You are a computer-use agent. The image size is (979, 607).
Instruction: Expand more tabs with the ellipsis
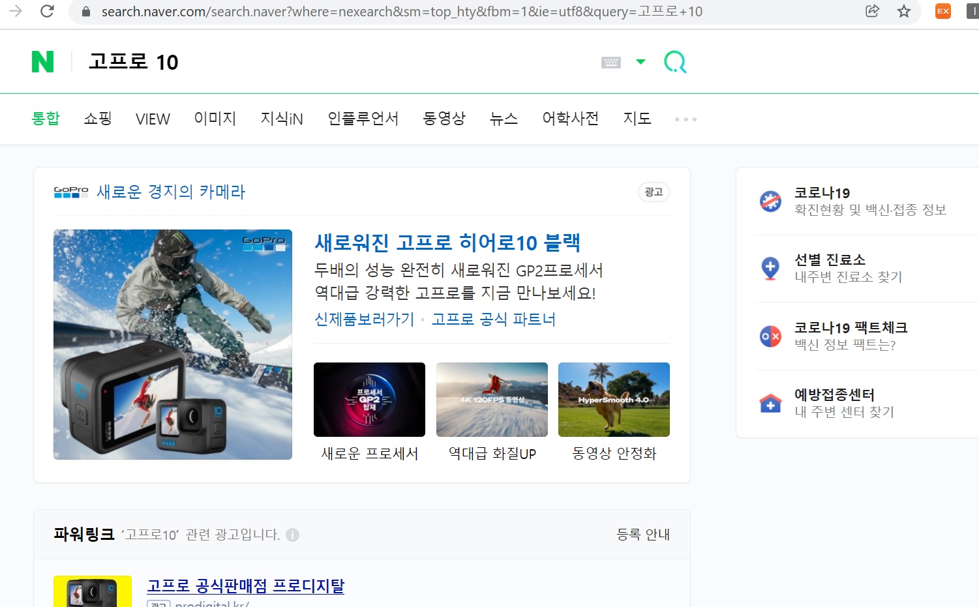click(686, 119)
